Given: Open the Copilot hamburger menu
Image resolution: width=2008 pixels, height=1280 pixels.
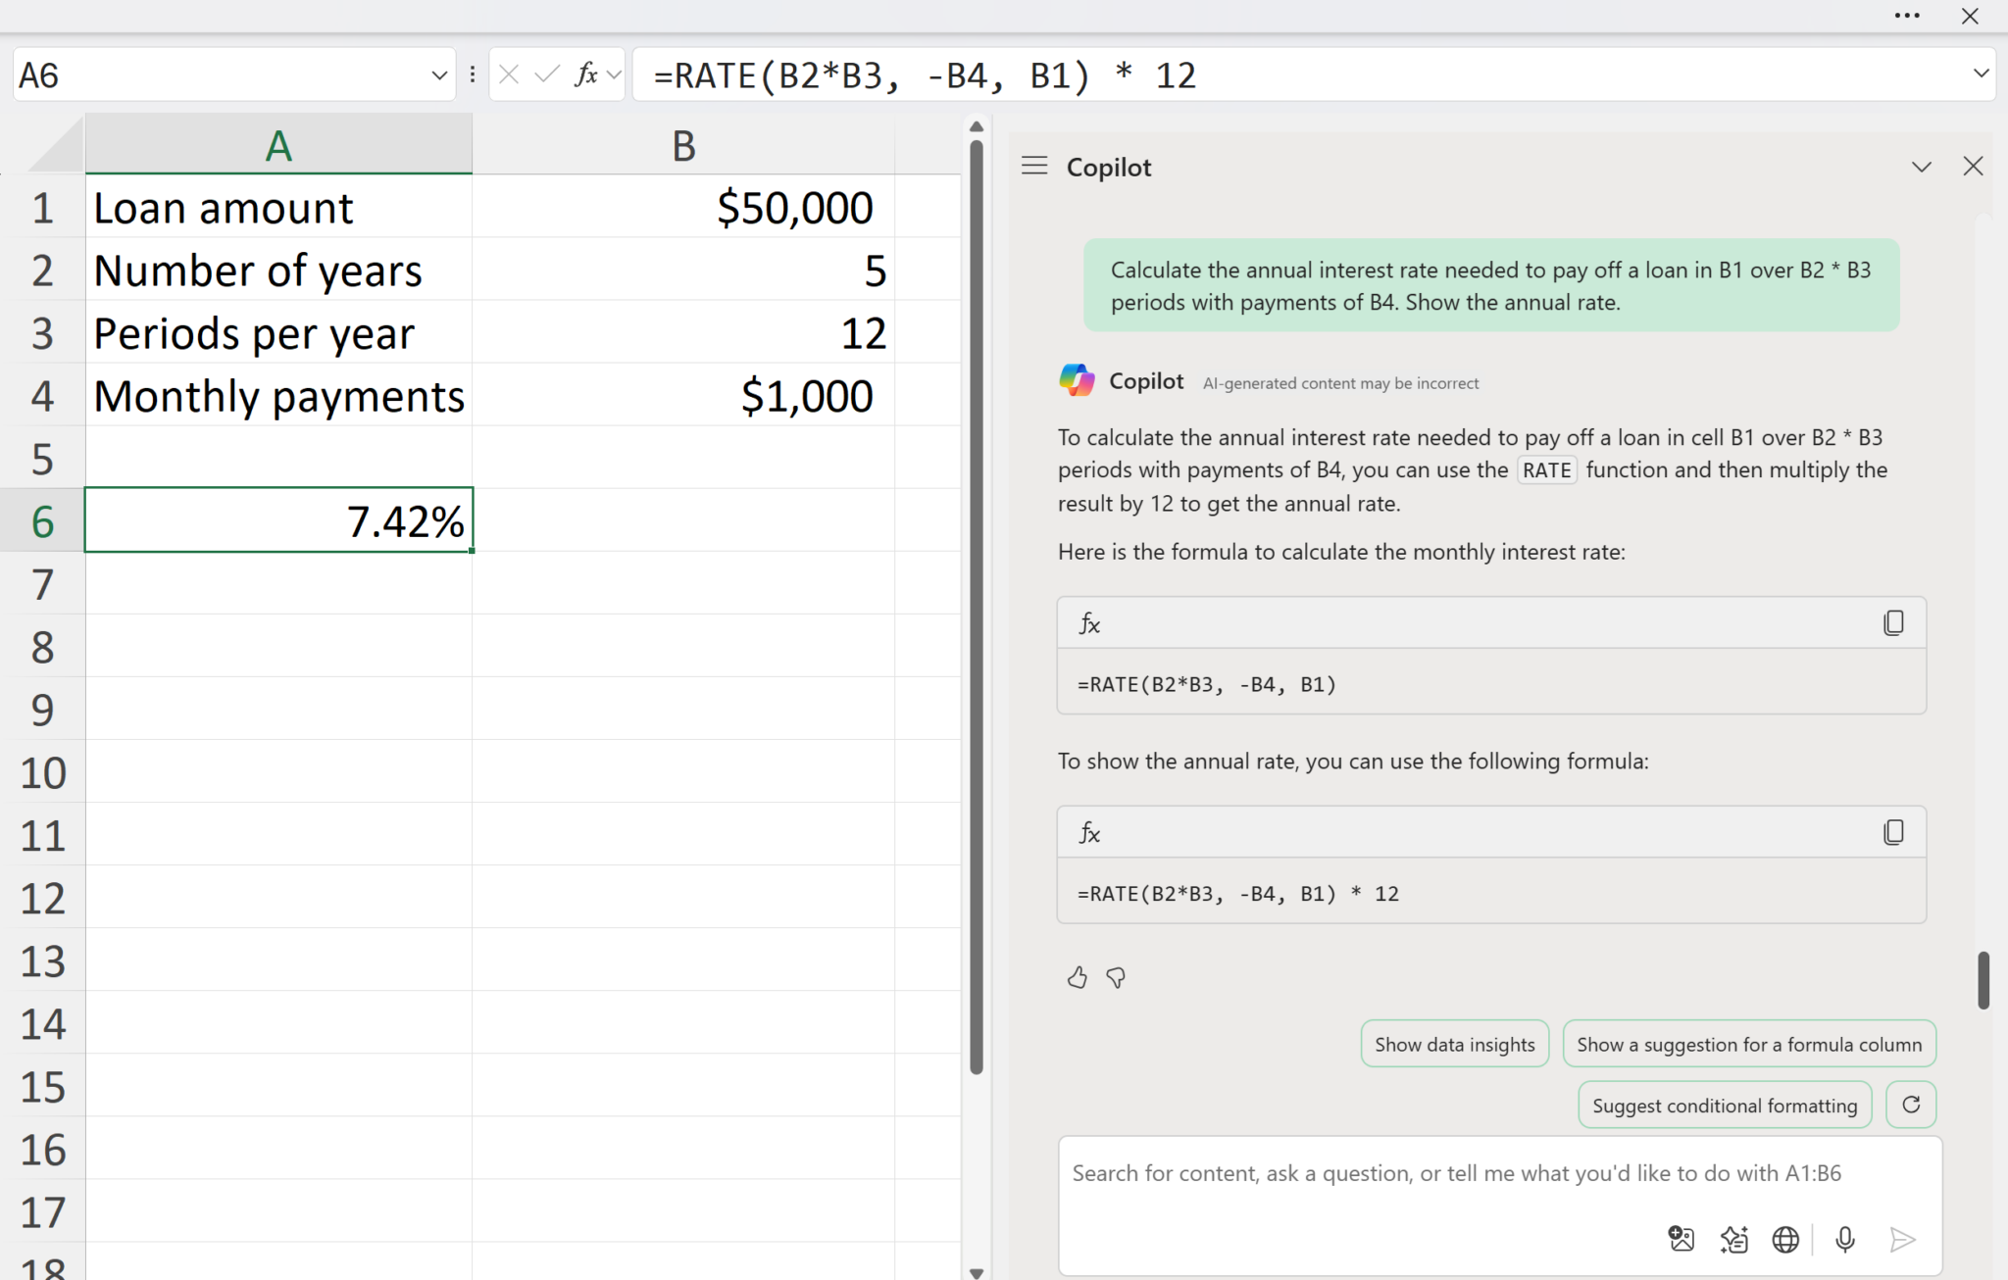Looking at the screenshot, I should [x=1034, y=166].
